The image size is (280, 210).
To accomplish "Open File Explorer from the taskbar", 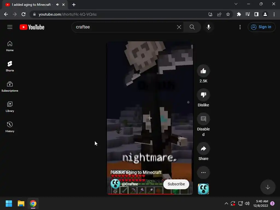I will tap(21, 203).
